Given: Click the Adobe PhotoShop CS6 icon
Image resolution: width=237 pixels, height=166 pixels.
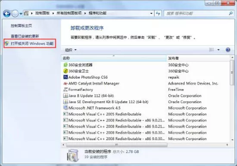Looking at the screenshot, I should pos(65,77).
